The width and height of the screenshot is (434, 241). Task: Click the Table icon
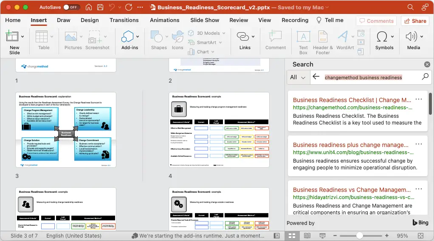click(42, 36)
